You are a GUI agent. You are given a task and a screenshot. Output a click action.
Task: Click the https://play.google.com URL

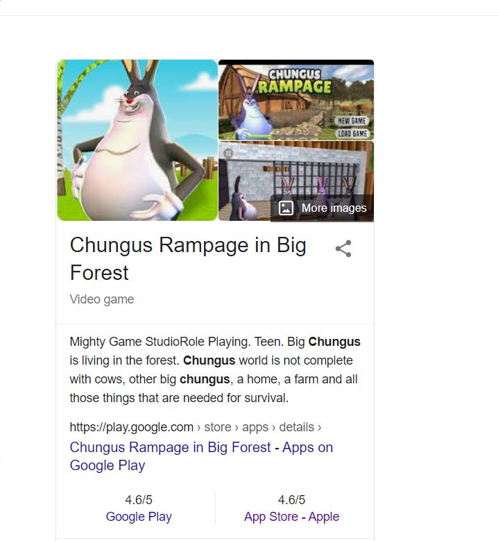[x=131, y=427]
